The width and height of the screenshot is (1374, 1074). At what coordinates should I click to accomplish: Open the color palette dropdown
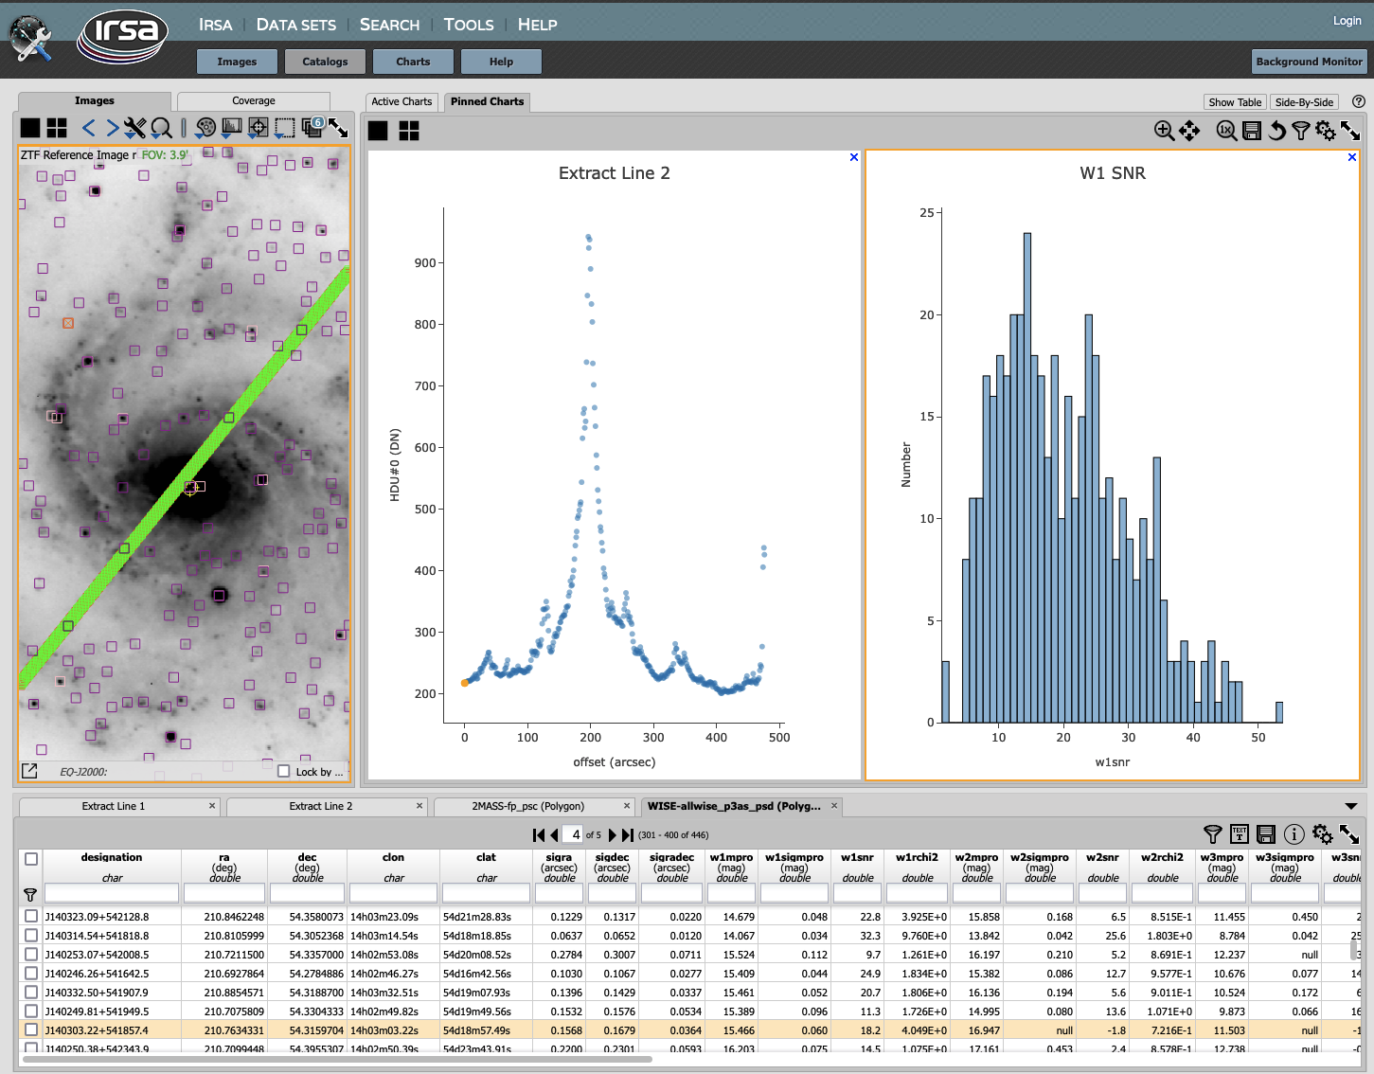[205, 128]
